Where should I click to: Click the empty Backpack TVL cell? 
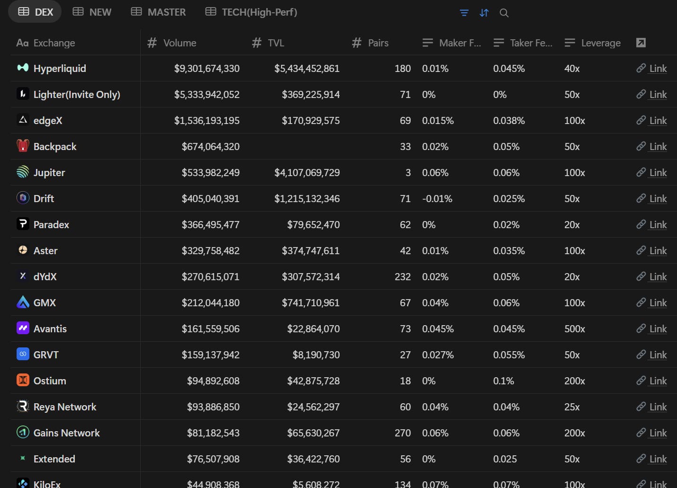tap(296, 146)
